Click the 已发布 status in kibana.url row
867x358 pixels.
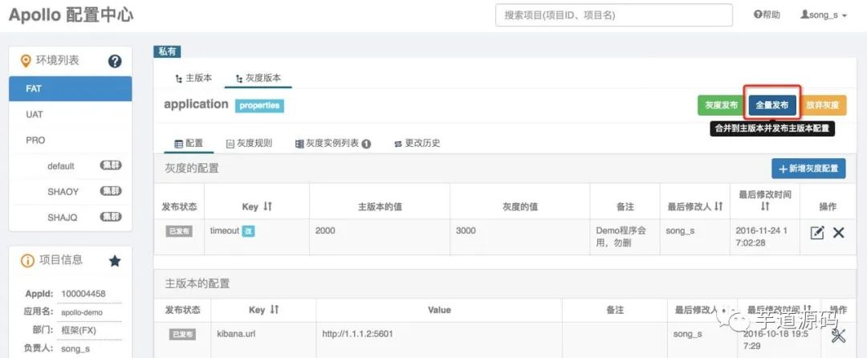coord(182,334)
